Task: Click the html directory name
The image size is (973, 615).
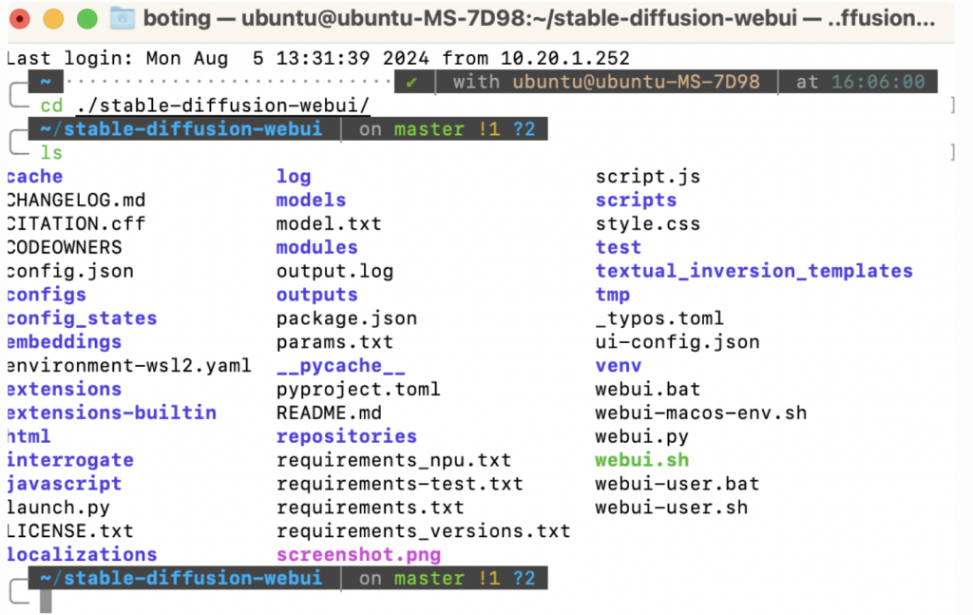Action: pos(29,436)
